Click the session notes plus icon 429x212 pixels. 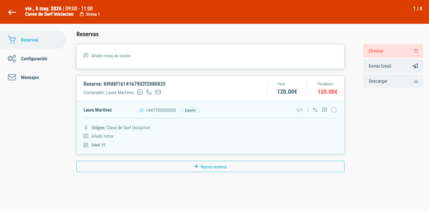[86, 56]
